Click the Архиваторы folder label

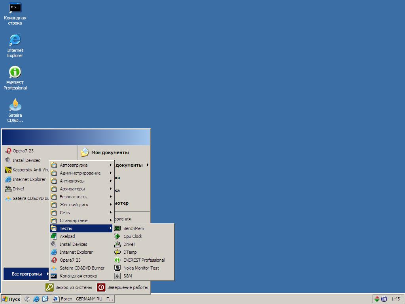coord(72,189)
